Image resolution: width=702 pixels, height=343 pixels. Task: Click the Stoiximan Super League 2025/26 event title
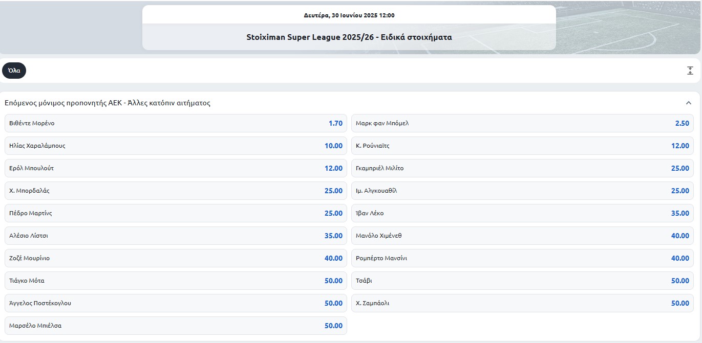coord(349,37)
